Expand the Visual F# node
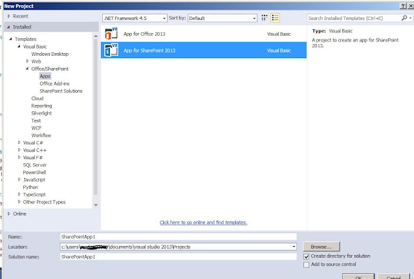414x279 pixels. click(19, 157)
